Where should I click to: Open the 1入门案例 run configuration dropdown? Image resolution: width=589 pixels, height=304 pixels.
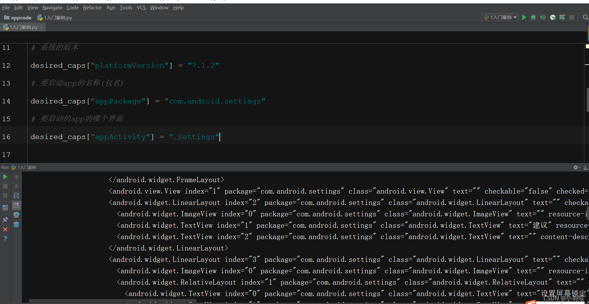point(500,17)
